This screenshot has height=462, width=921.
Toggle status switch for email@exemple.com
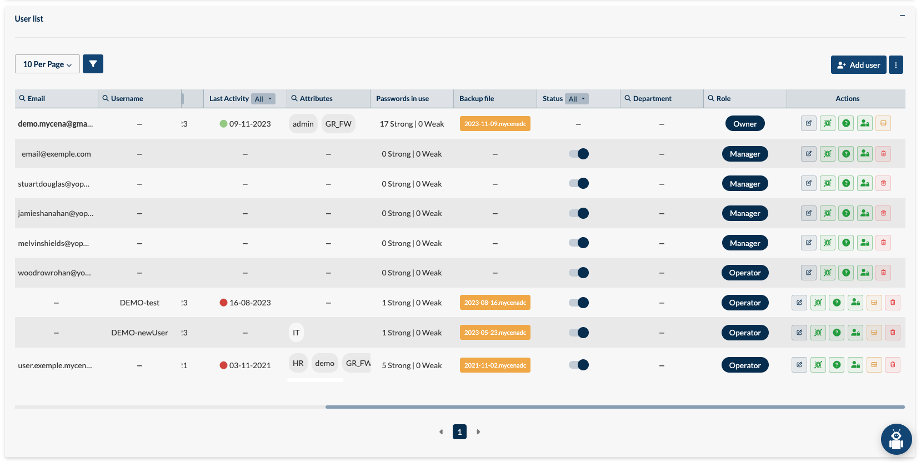pos(578,154)
